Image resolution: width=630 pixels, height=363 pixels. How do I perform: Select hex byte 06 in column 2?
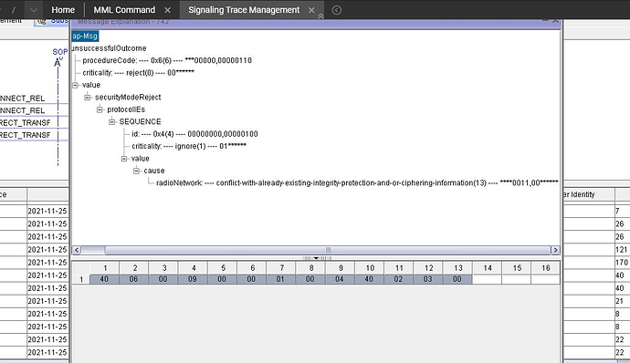[x=134, y=279]
